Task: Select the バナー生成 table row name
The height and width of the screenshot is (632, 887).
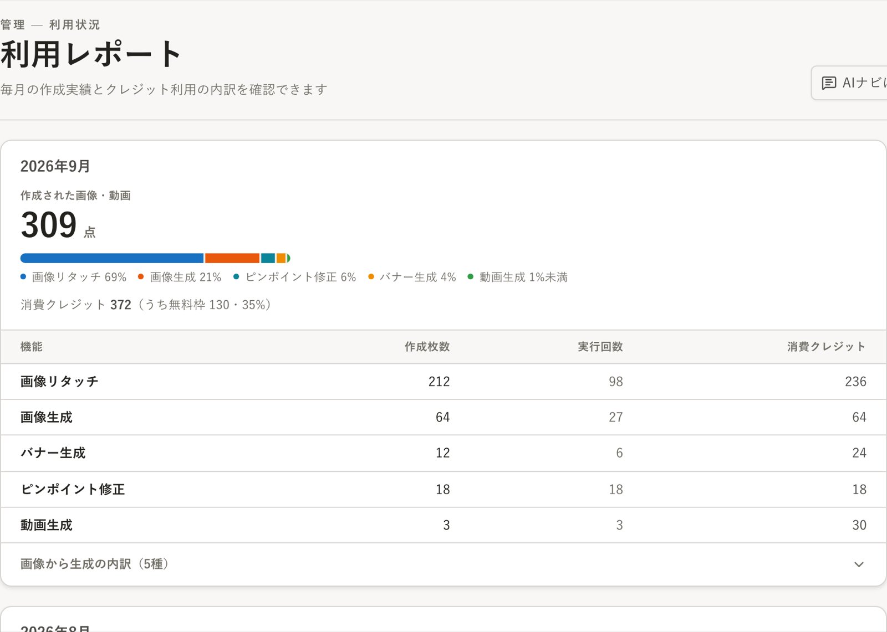Action: tap(53, 453)
